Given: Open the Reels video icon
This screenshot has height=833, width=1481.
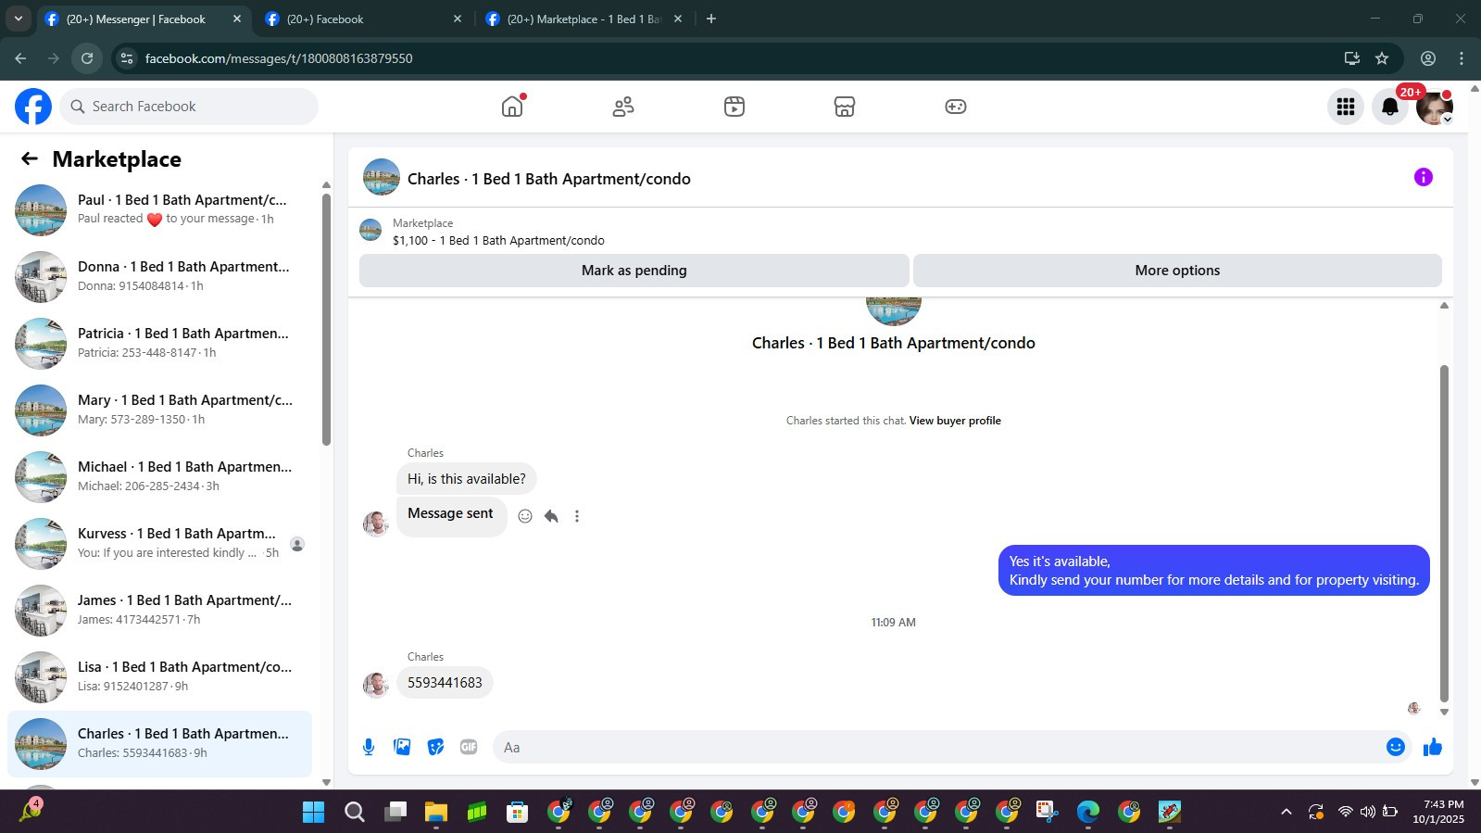Looking at the screenshot, I should tap(734, 107).
